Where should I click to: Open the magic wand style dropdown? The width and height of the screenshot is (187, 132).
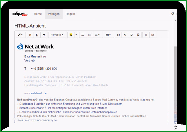(21, 35)
